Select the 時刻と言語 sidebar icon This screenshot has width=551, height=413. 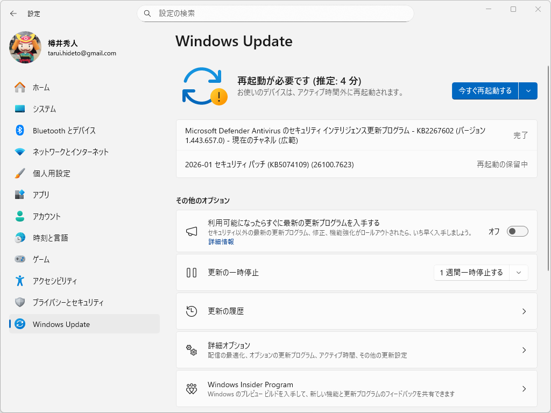pyautogui.click(x=19, y=238)
